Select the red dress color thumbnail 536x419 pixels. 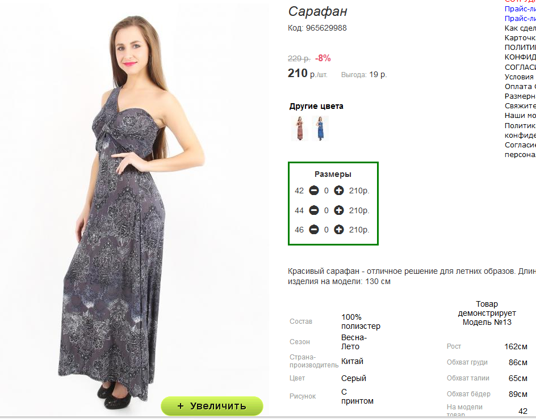click(x=300, y=128)
